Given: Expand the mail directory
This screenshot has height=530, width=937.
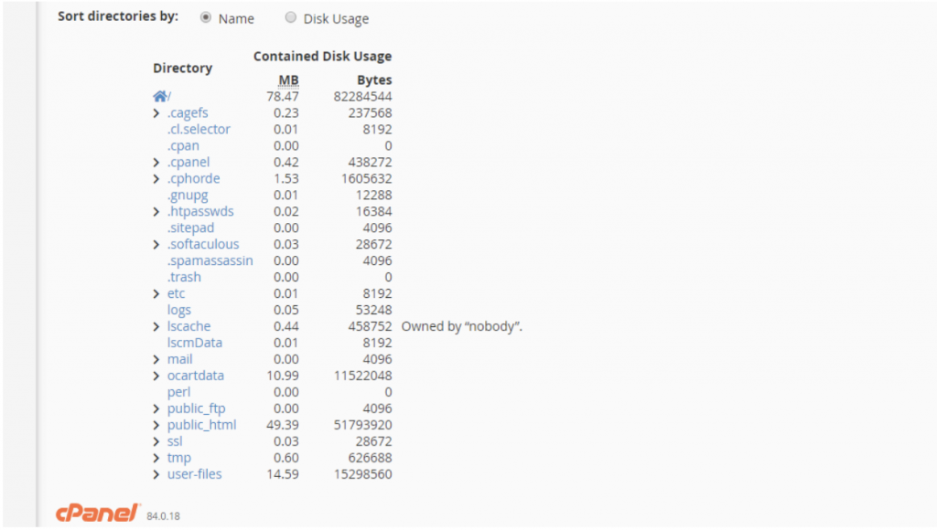Looking at the screenshot, I should (x=156, y=359).
